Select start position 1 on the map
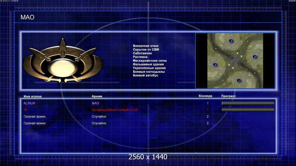 239,81
